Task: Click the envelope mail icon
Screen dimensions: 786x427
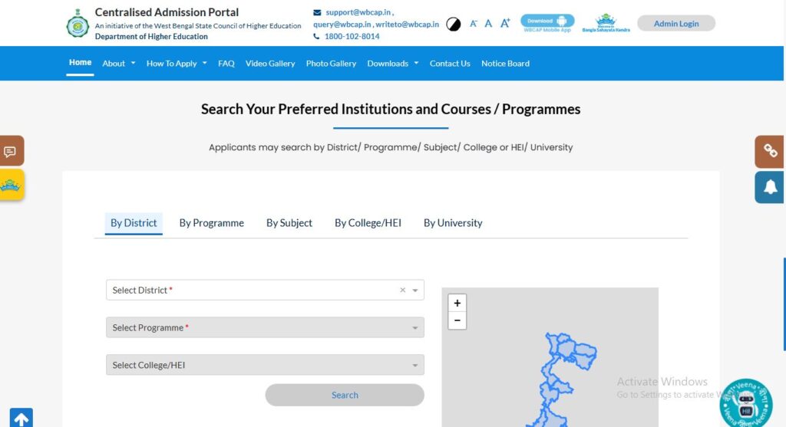Action: click(x=317, y=12)
